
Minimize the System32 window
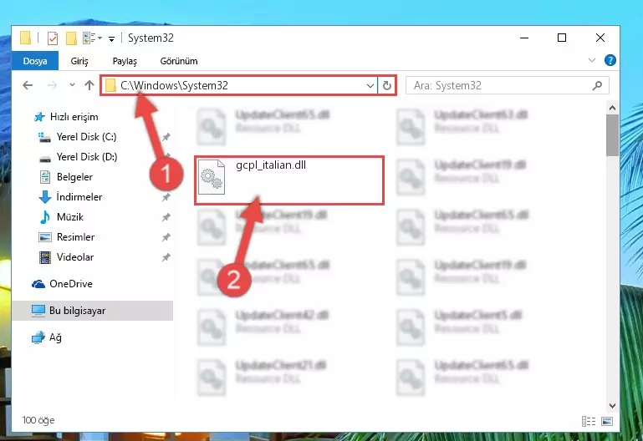tap(524, 38)
